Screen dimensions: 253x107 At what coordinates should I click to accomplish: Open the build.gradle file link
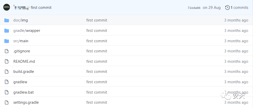click(23, 72)
